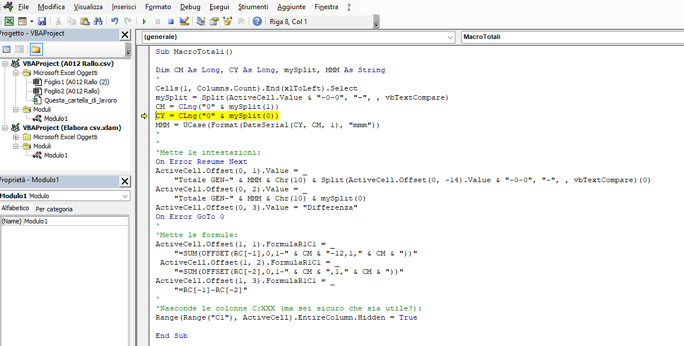Open the Visualizza menu
The height and width of the screenshot is (346, 684).
(88, 7)
